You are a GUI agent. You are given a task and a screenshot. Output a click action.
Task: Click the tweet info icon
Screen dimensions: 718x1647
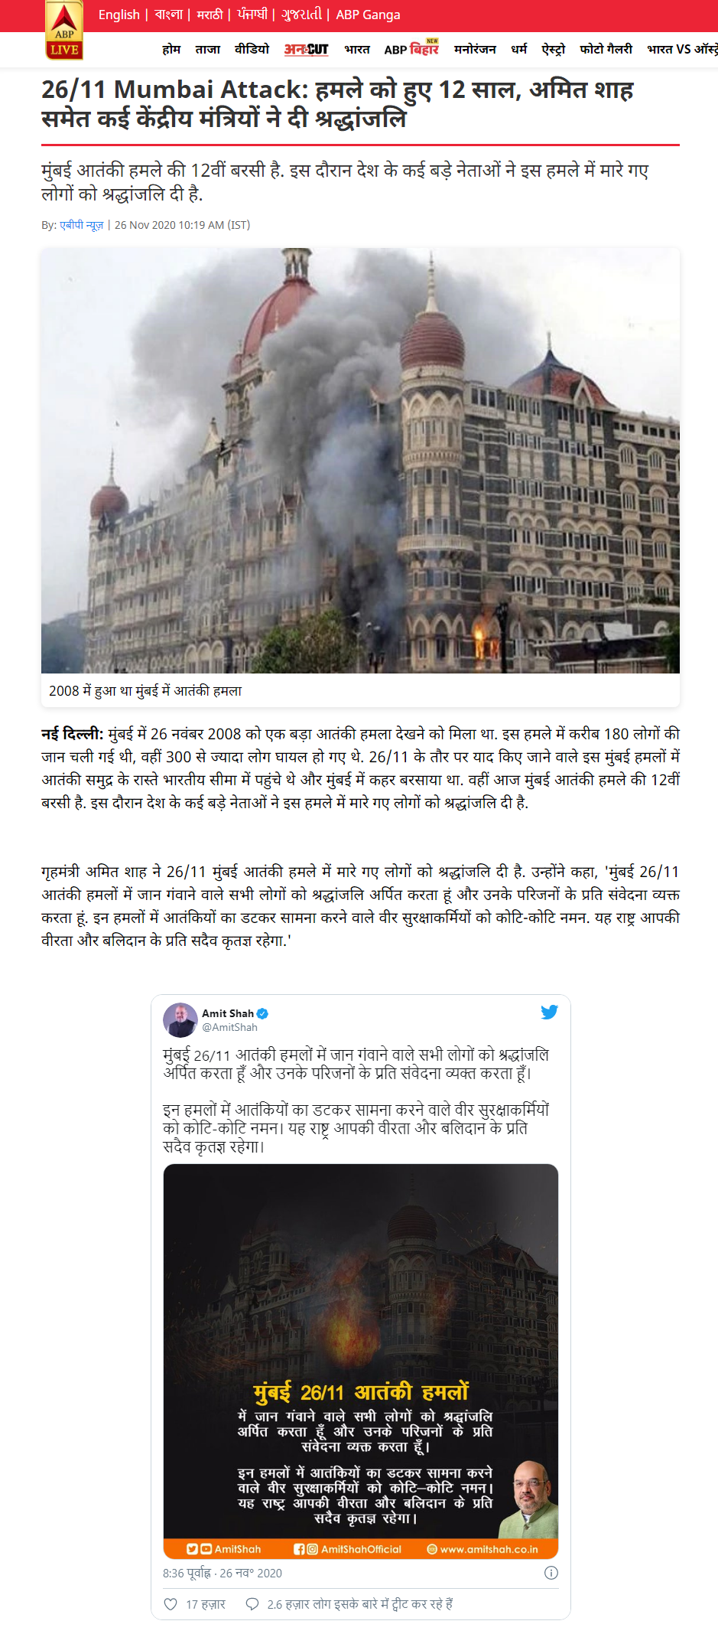pos(551,1573)
